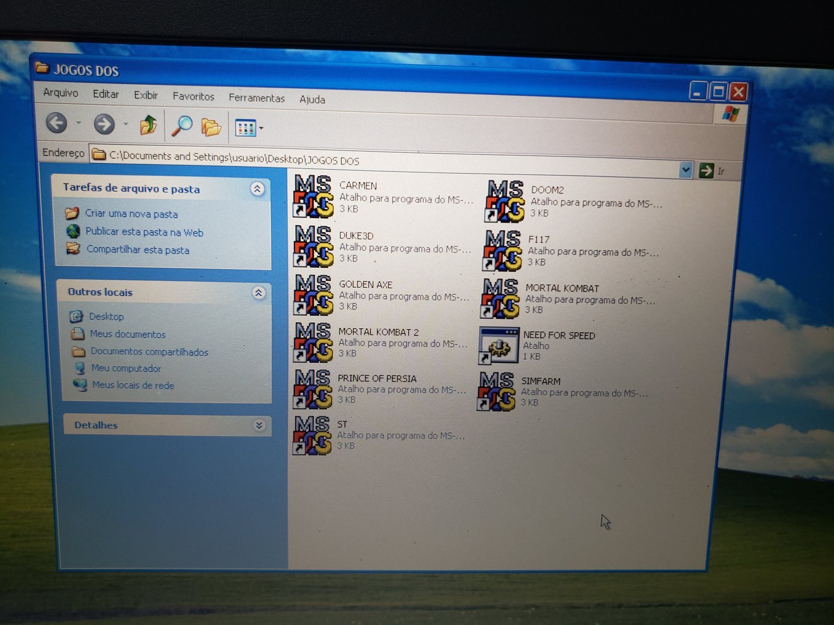Select the ST shortcut icon
This screenshot has height=625, width=834.
(312, 434)
